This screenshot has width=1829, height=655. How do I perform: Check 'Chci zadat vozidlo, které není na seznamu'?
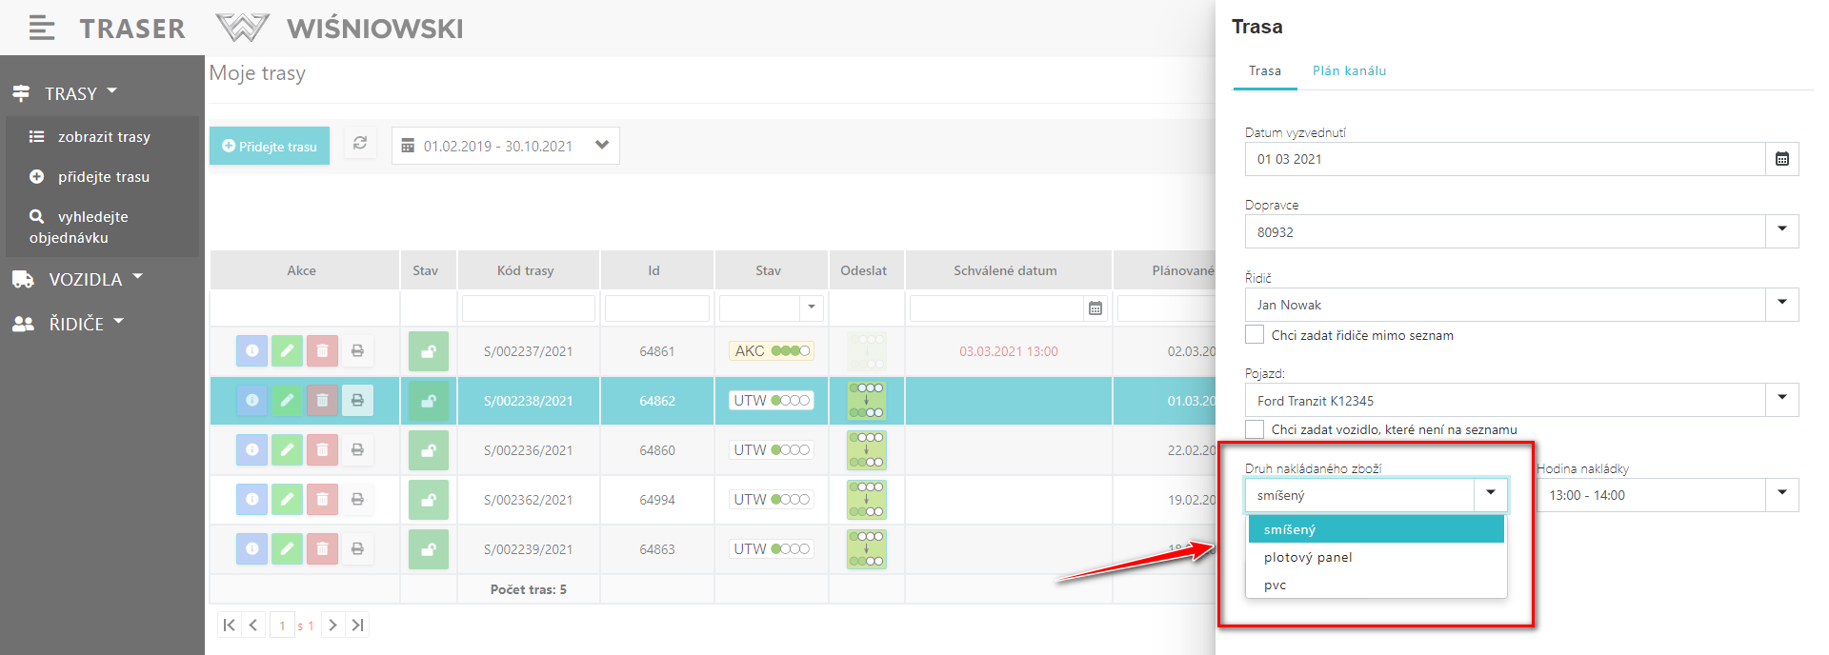pyautogui.click(x=1255, y=428)
